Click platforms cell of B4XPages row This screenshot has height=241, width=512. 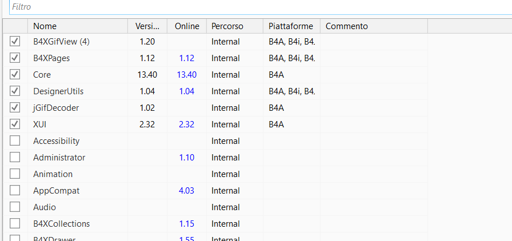(292, 58)
